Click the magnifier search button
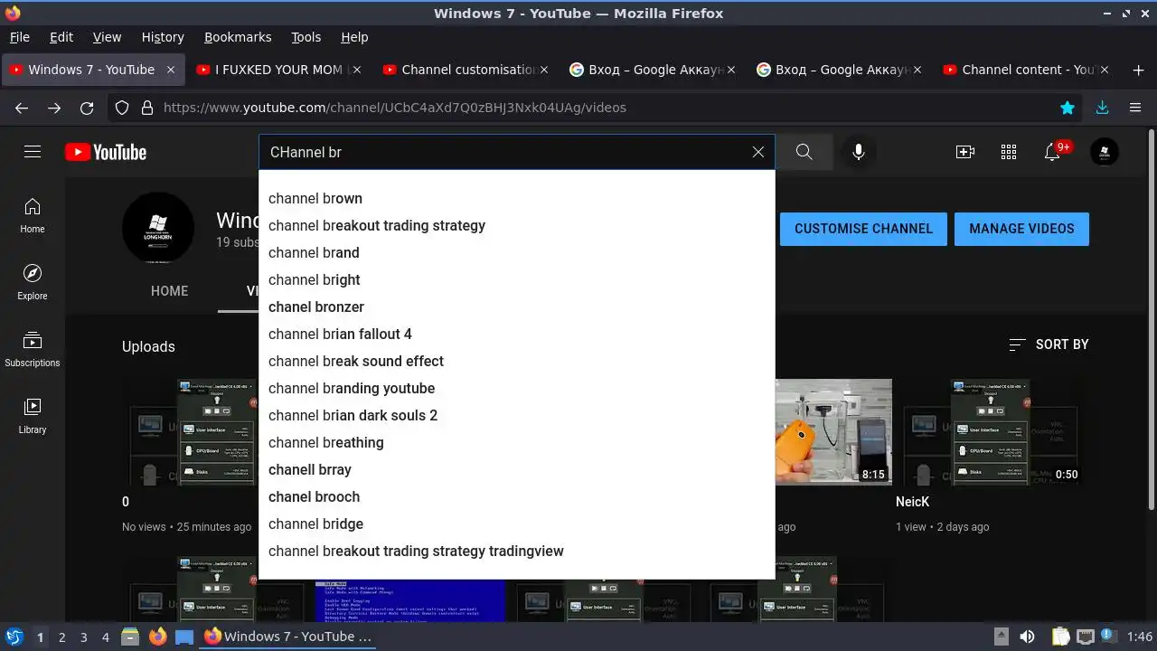The height and width of the screenshot is (651, 1157). 804,152
